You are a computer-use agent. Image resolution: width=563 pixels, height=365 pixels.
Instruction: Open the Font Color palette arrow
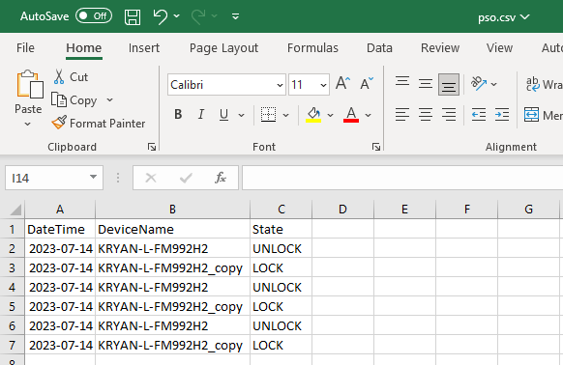pos(368,115)
